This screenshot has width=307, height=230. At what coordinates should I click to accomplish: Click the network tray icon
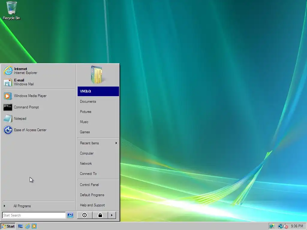point(280,226)
